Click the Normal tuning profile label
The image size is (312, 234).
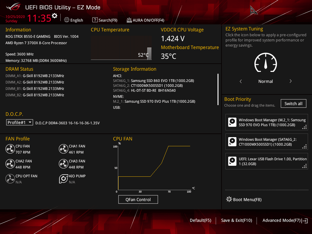(x=266, y=81)
